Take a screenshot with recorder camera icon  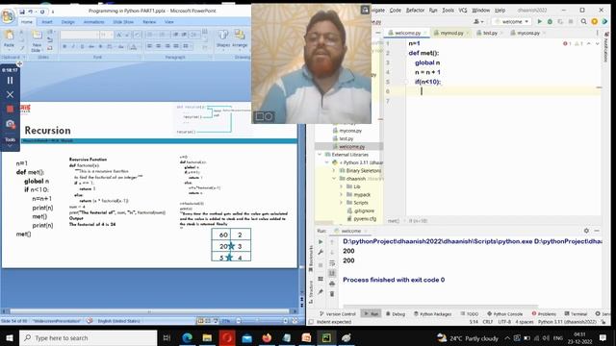tap(11, 124)
